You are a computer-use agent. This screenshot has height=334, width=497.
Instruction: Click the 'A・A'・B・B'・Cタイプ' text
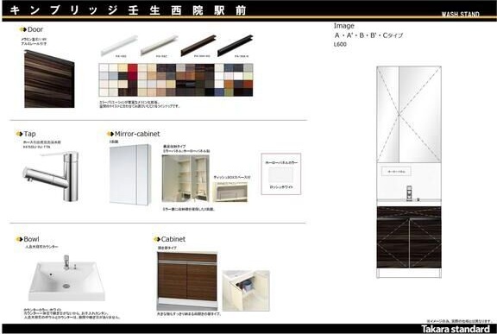coord(368,35)
